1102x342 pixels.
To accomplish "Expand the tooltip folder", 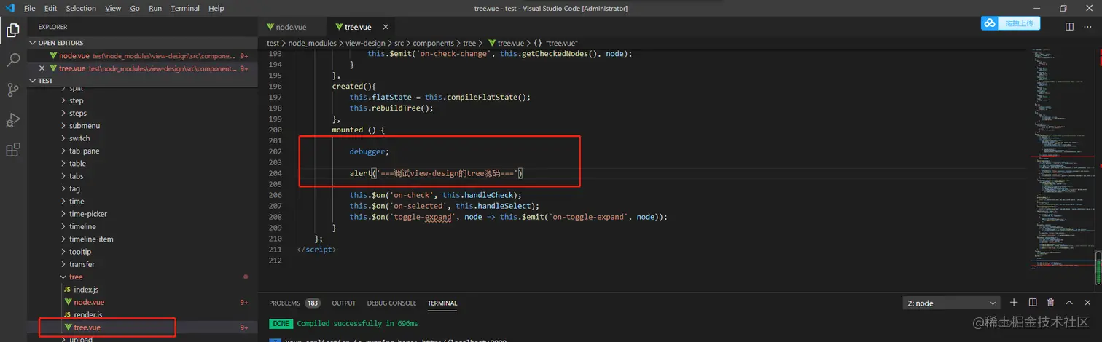I will click(x=80, y=252).
